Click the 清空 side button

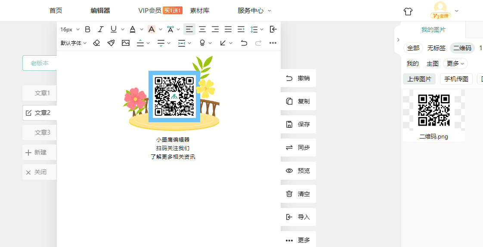coord(298,194)
